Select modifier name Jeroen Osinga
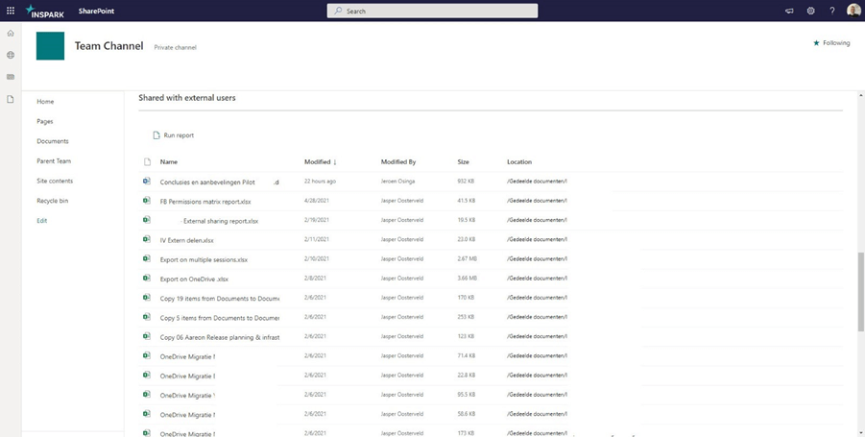The height and width of the screenshot is (437, 865). (397, 181)
